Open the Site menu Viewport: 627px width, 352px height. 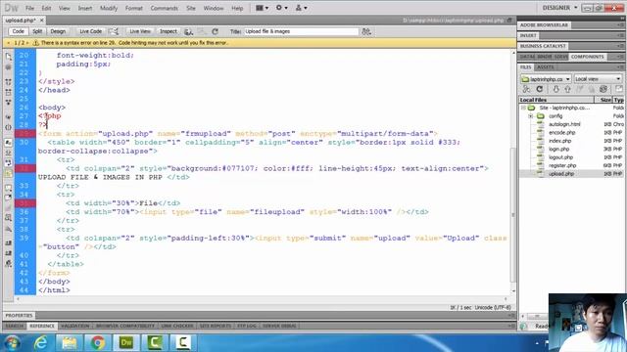point(191,8)
